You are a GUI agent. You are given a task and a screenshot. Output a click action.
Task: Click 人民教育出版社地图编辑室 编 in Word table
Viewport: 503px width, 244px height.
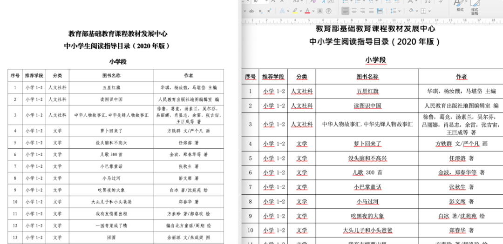tap(461, 106)
